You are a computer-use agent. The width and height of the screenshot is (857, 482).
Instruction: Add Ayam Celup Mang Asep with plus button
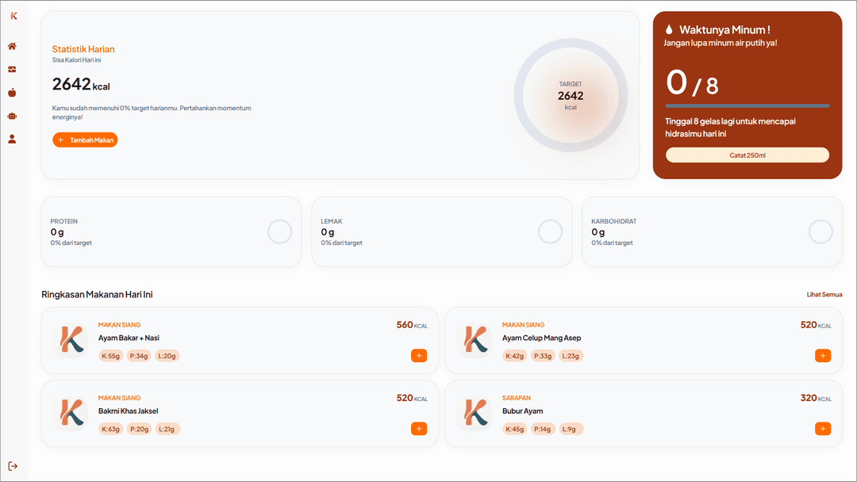click(823, 355)
